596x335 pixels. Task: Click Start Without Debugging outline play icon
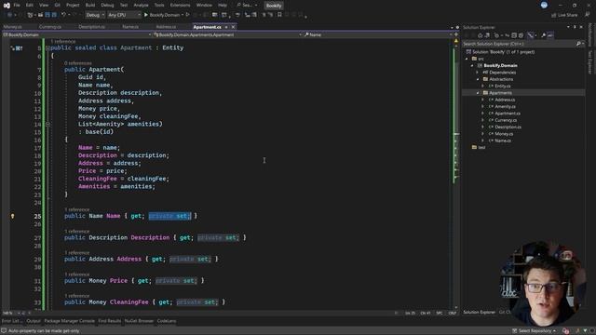187,15
